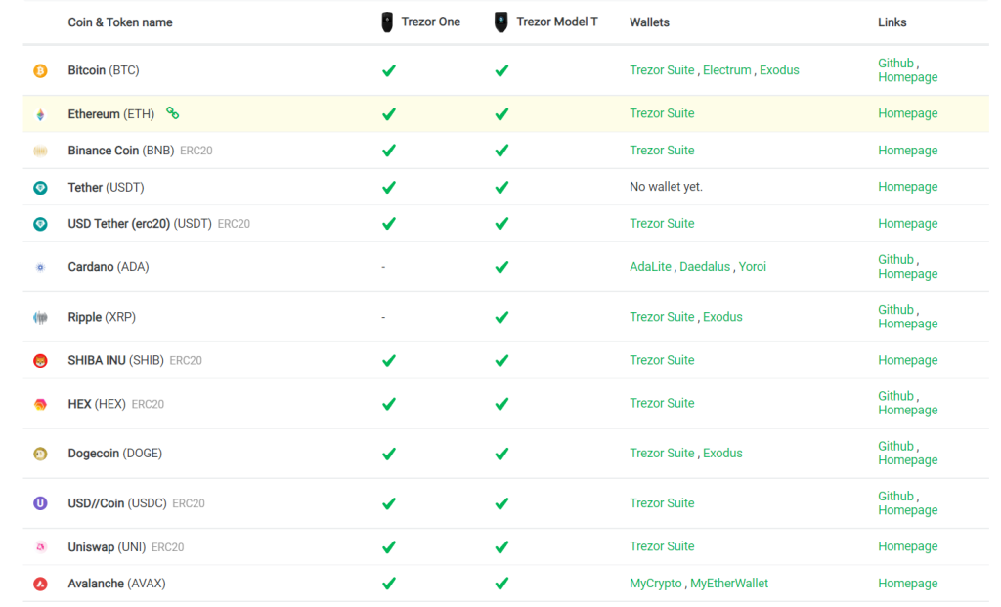
Task: Click Ripple's Trezor Model T checkmark
Action: tap(501, 318)
